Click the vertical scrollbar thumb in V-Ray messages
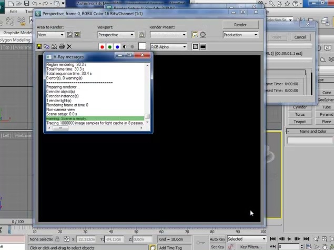The image size is (334, 250). [147, 116]
